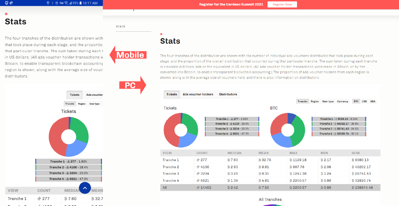Screen dimensions: 399x206
Task: Click the All Tranches chart title
Action: coord(270,200)
